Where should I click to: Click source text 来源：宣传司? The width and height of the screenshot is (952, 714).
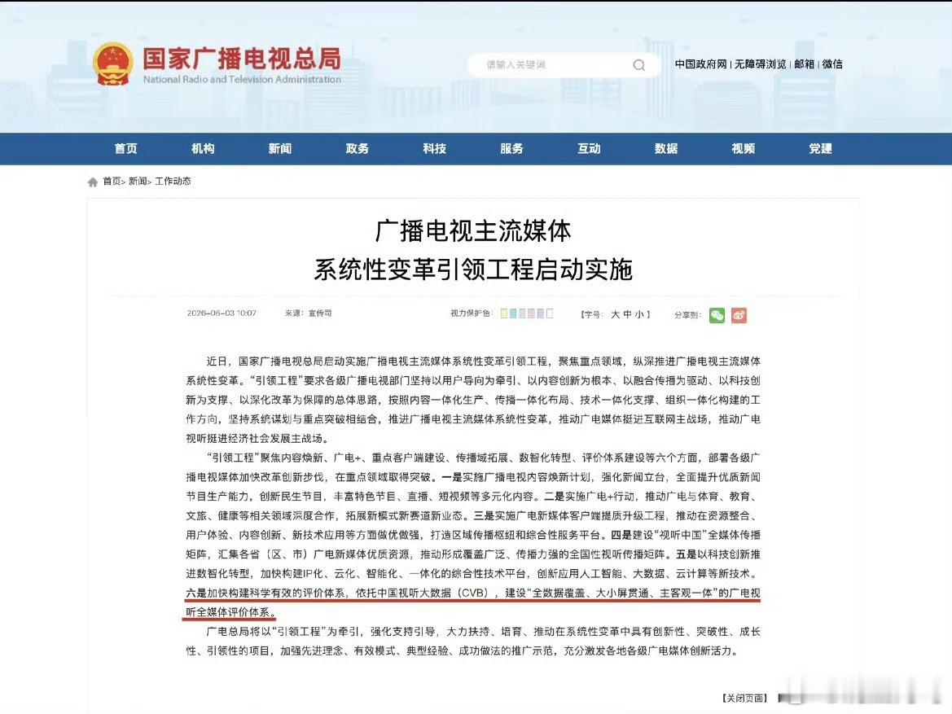(309, 313)
